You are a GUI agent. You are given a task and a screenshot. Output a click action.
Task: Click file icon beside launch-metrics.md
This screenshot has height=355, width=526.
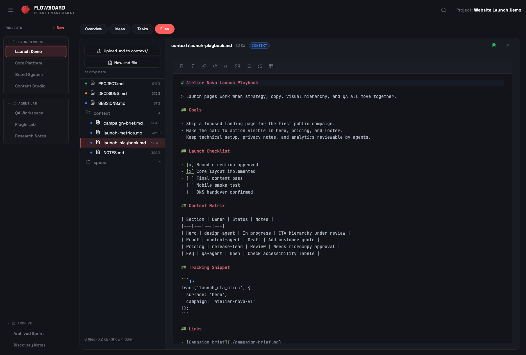pyautogui.click(x=98, y=132)
